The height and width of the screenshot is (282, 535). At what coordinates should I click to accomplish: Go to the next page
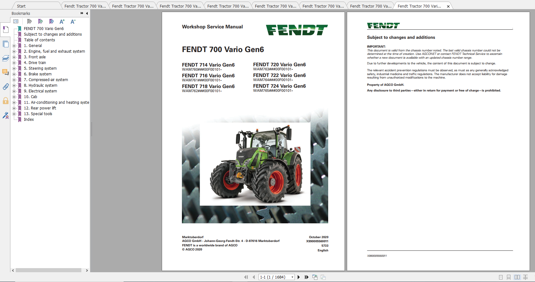[299, 277]
